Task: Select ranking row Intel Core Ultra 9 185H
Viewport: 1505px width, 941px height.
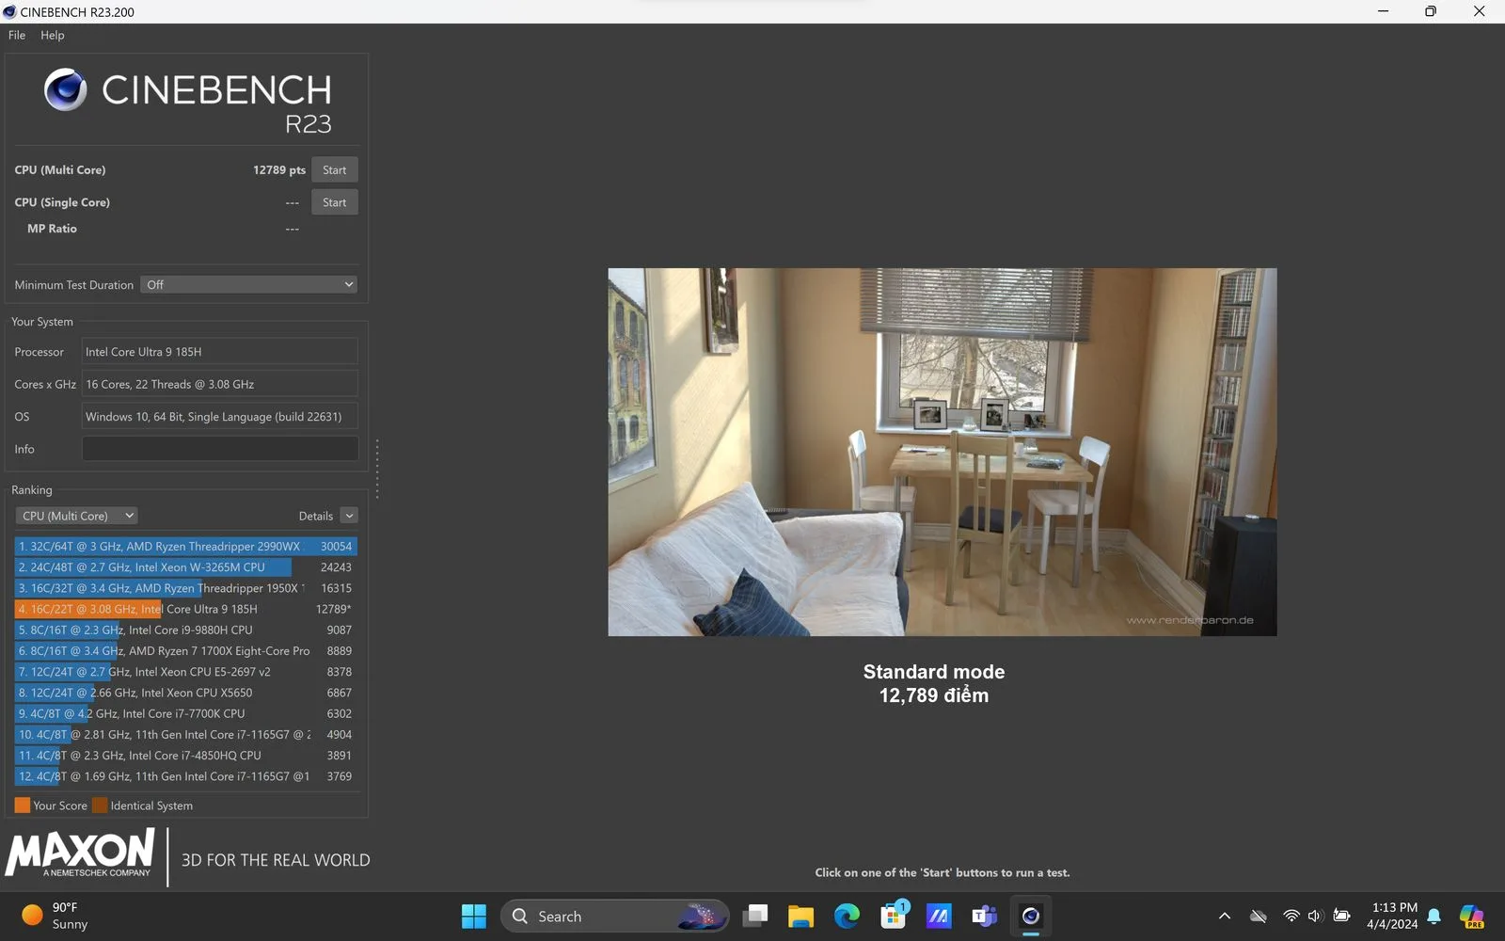Action: coord(185,609)
